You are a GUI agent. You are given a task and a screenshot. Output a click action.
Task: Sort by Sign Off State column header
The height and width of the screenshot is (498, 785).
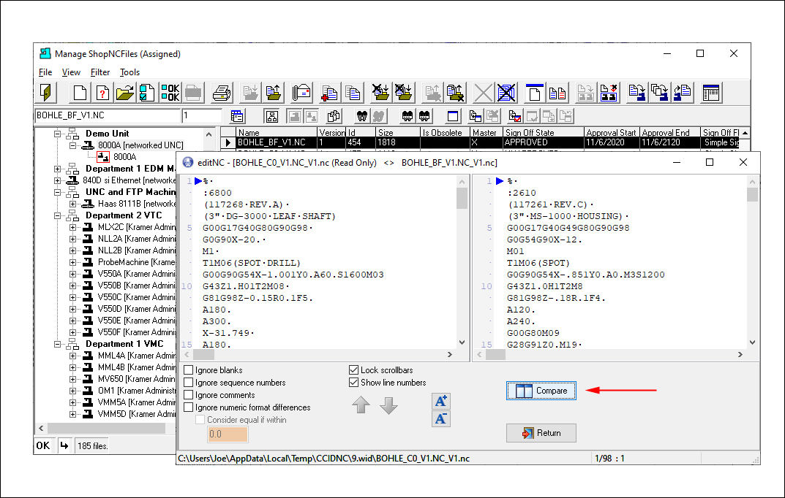tap(544, 132)
